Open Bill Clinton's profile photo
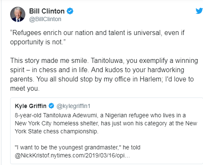Screen dimensions: 203x165 pyautogui.click(x=18, y=14)
